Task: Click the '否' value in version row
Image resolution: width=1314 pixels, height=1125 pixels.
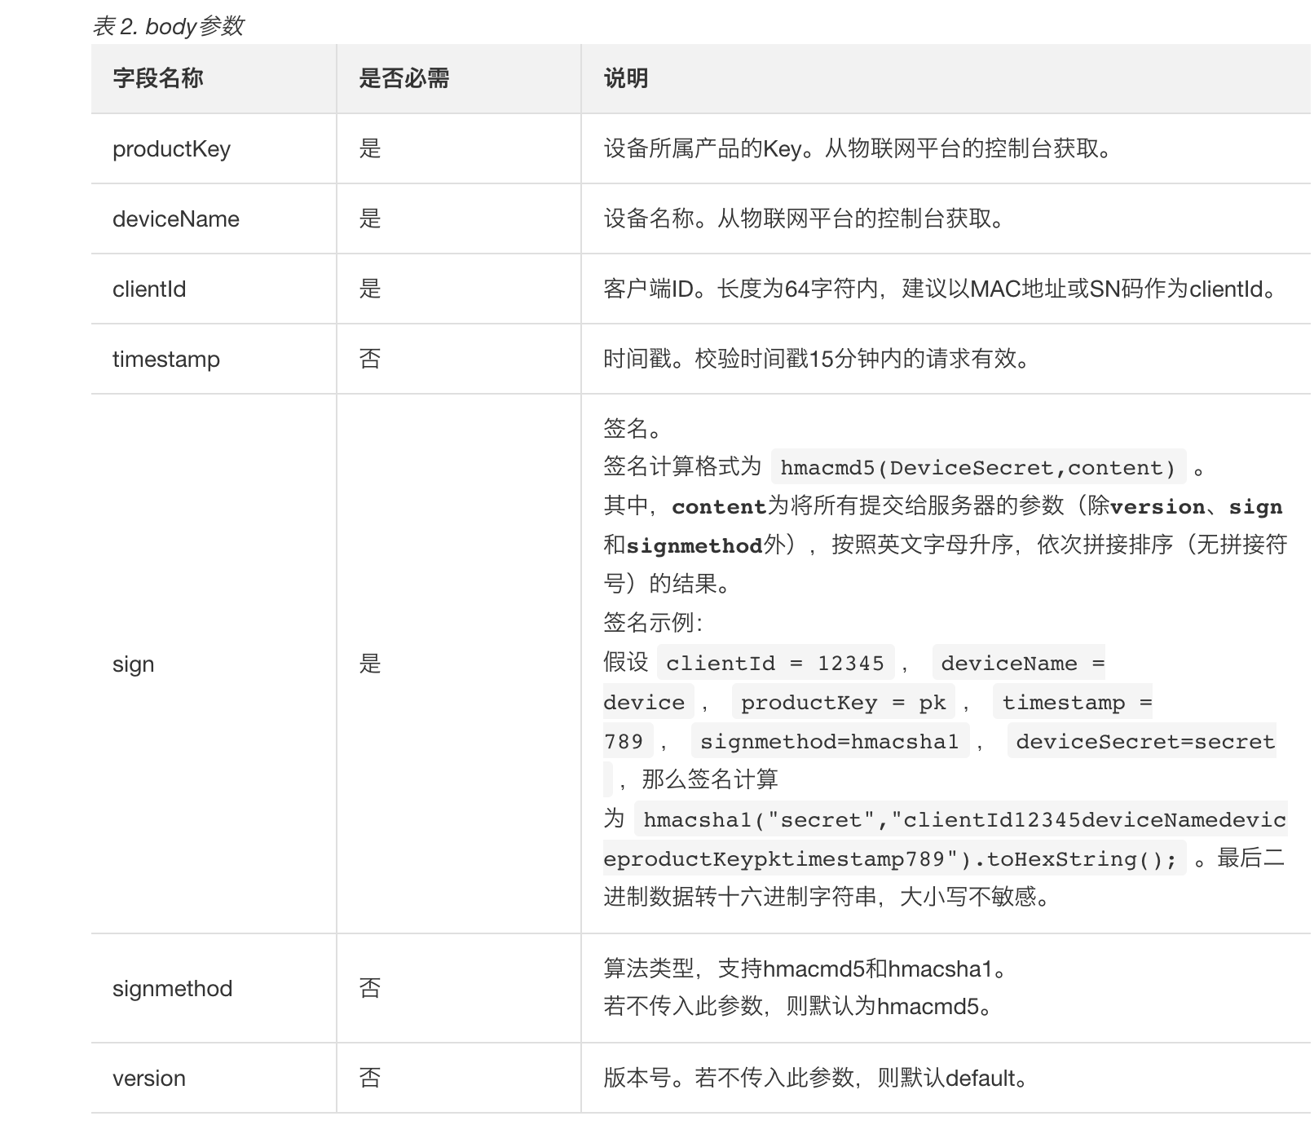Action: [370, 1078]
